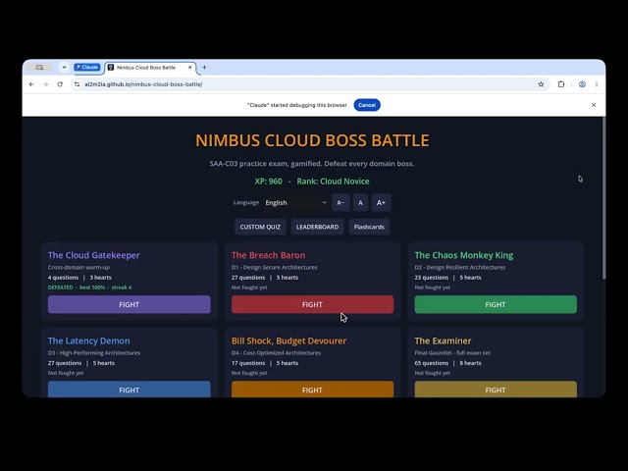The image size is (628, 471).
Task: Fight The Examiner boss
Action: 496,390
